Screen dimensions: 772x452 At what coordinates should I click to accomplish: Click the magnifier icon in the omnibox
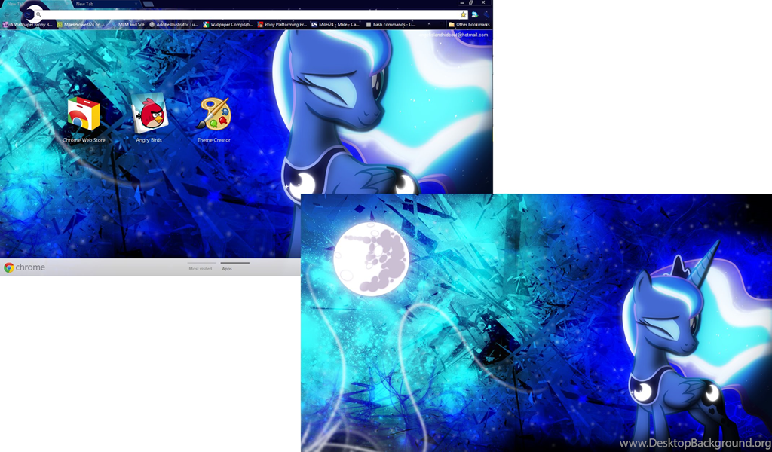[x=38, y=15]
